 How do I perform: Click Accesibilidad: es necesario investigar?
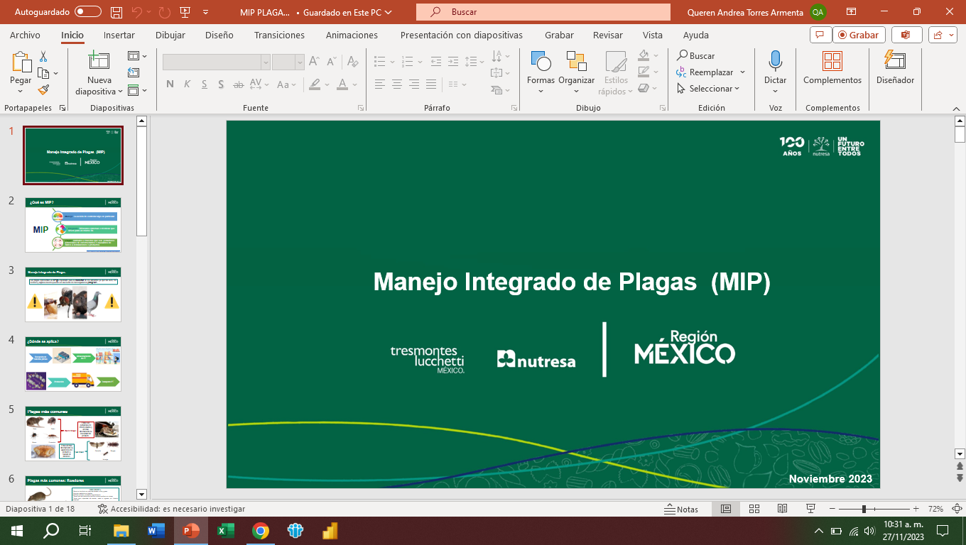coord(172,509)
